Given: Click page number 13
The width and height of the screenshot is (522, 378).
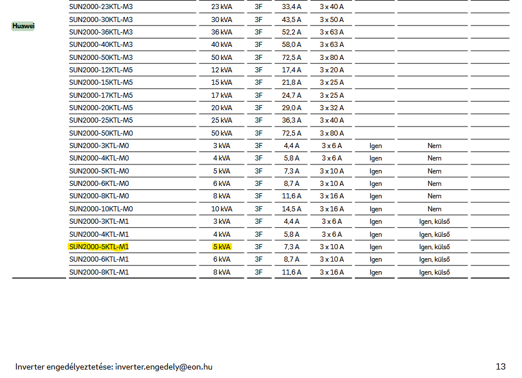Looking at the screenshot, I should 501,367.
